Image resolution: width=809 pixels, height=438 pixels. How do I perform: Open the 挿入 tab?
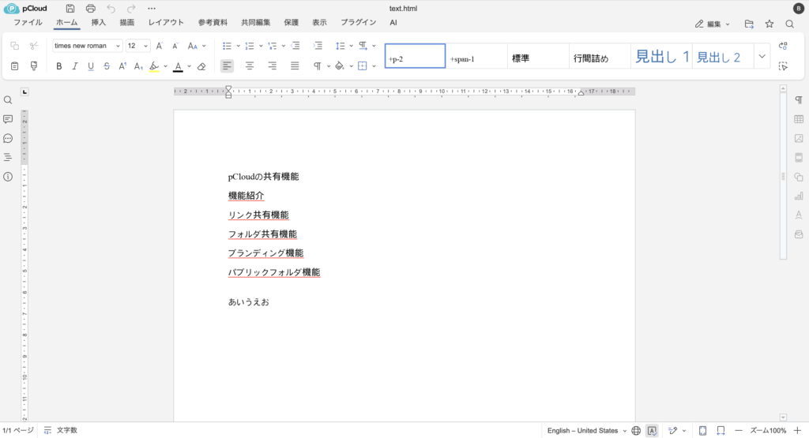coord(99,23)
